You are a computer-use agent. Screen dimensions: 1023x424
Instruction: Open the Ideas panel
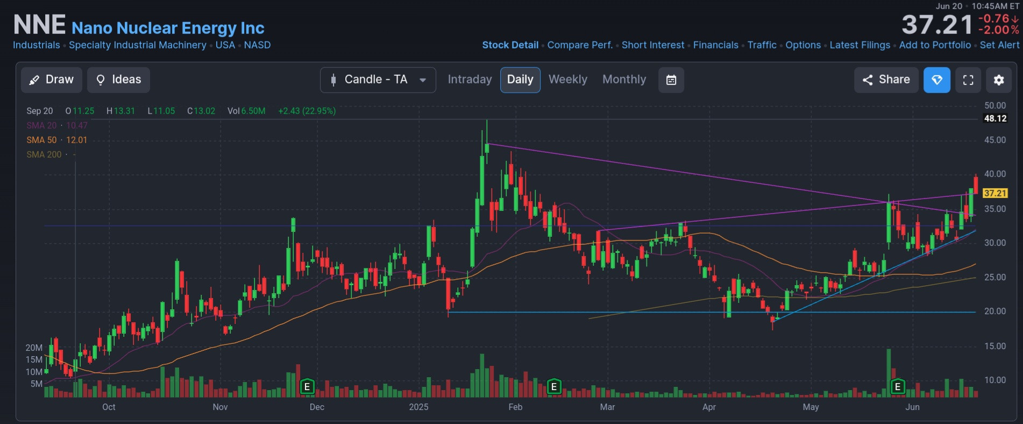coord(118,80)
